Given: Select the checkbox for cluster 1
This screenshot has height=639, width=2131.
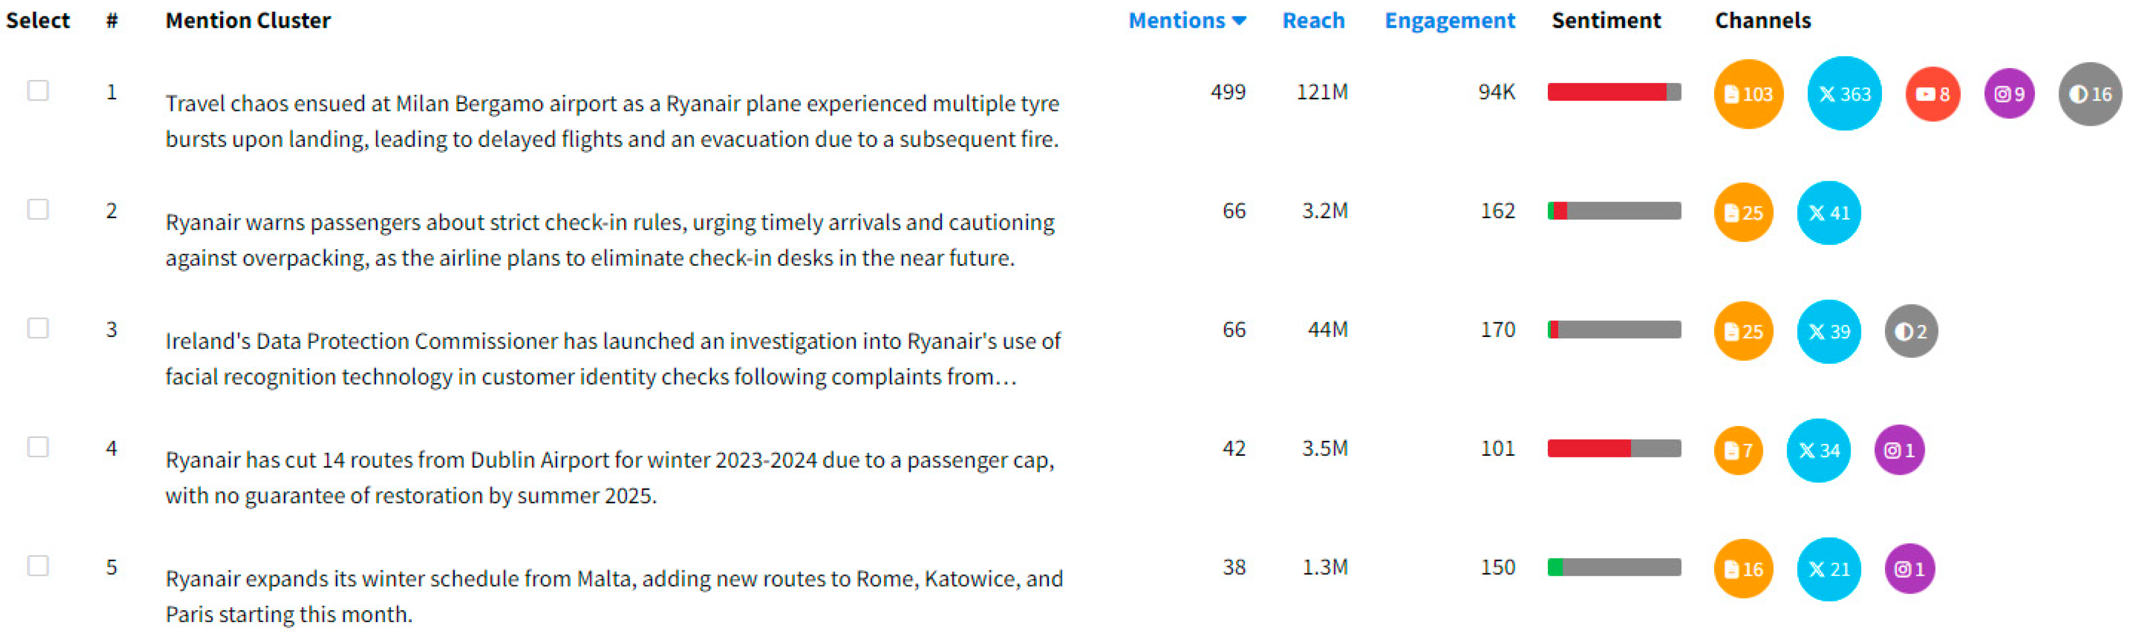Looking at the screenshot, I should coord(38,90).
